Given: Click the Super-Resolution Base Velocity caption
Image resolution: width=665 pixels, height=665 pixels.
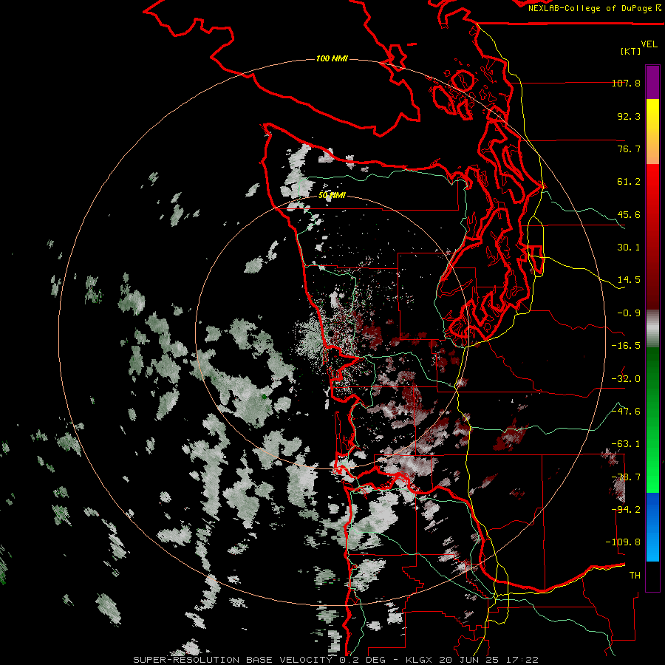Looking at the screenshot, I should [336, 660].
